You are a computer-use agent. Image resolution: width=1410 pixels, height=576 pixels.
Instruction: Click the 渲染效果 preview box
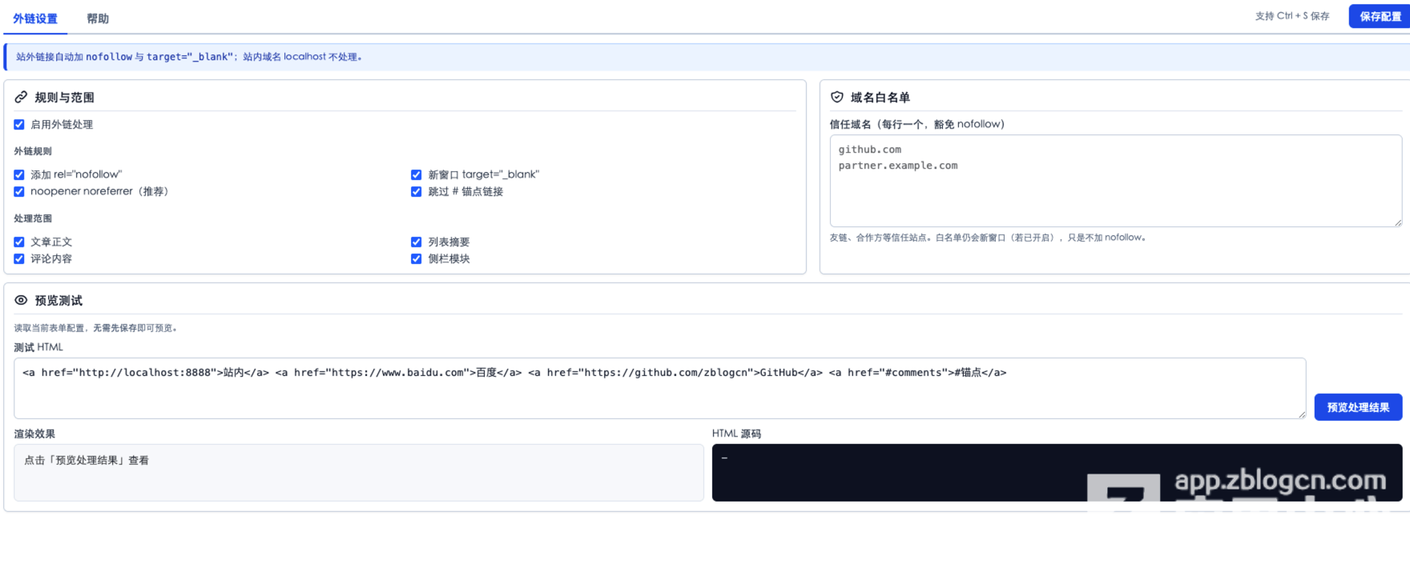pyautogui.click(x=358, y=473)
